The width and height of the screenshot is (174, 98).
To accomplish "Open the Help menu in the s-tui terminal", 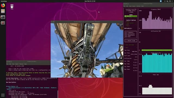I will [x=142, y=6].
